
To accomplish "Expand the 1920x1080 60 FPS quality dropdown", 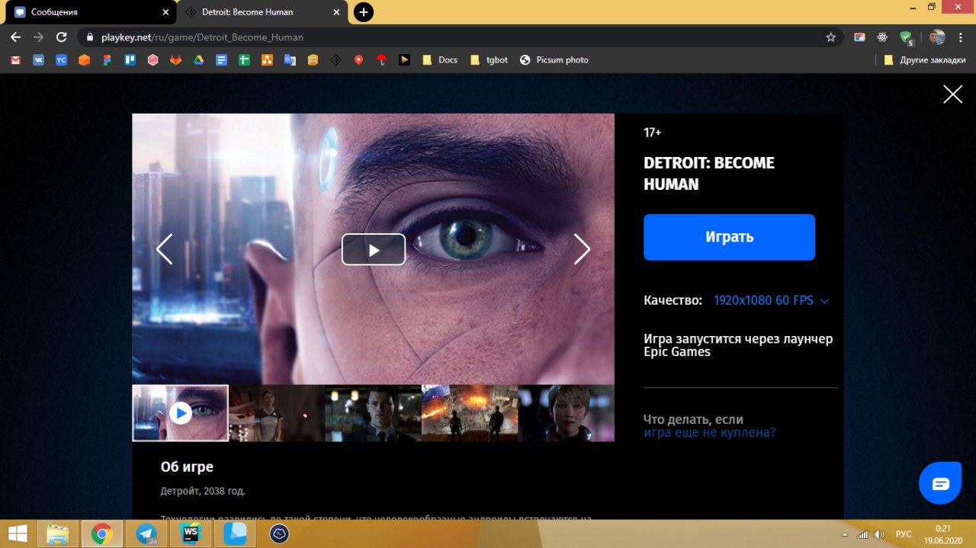I will (x=771, y=300).
